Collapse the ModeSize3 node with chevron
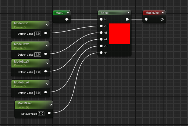The image size is (188, 126). click(47, 63)
